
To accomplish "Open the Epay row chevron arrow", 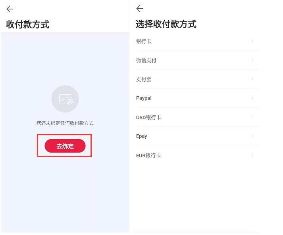I will coord(252,136).
